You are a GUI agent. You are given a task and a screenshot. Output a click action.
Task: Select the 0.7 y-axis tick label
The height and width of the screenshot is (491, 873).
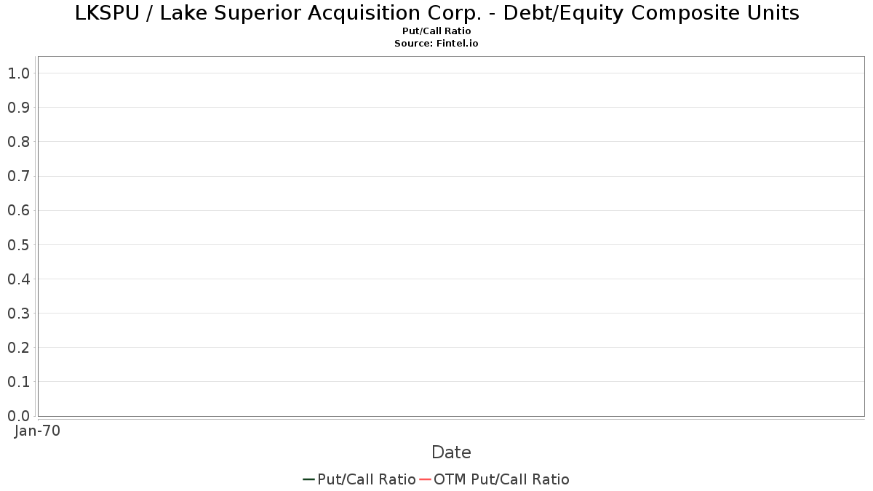tap(19, 176)
